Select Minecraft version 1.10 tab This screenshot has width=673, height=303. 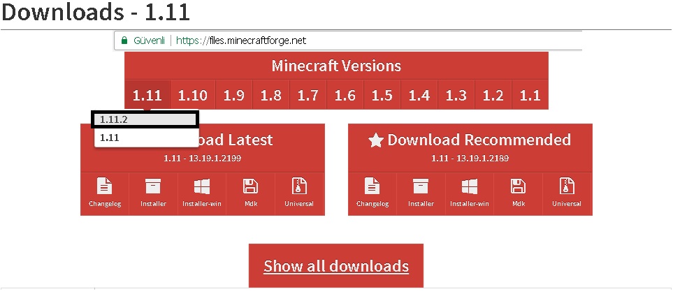click(x=193, y=95)
